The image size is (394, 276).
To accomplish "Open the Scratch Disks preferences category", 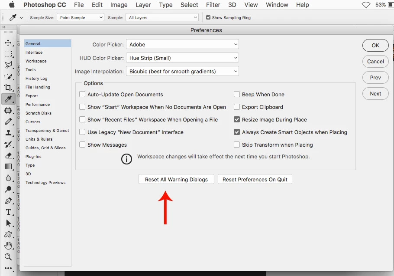I will point(48,113).
